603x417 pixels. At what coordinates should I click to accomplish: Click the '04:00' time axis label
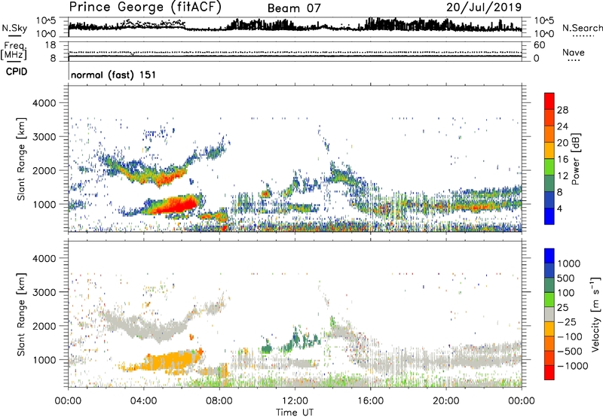click(143, 401)
